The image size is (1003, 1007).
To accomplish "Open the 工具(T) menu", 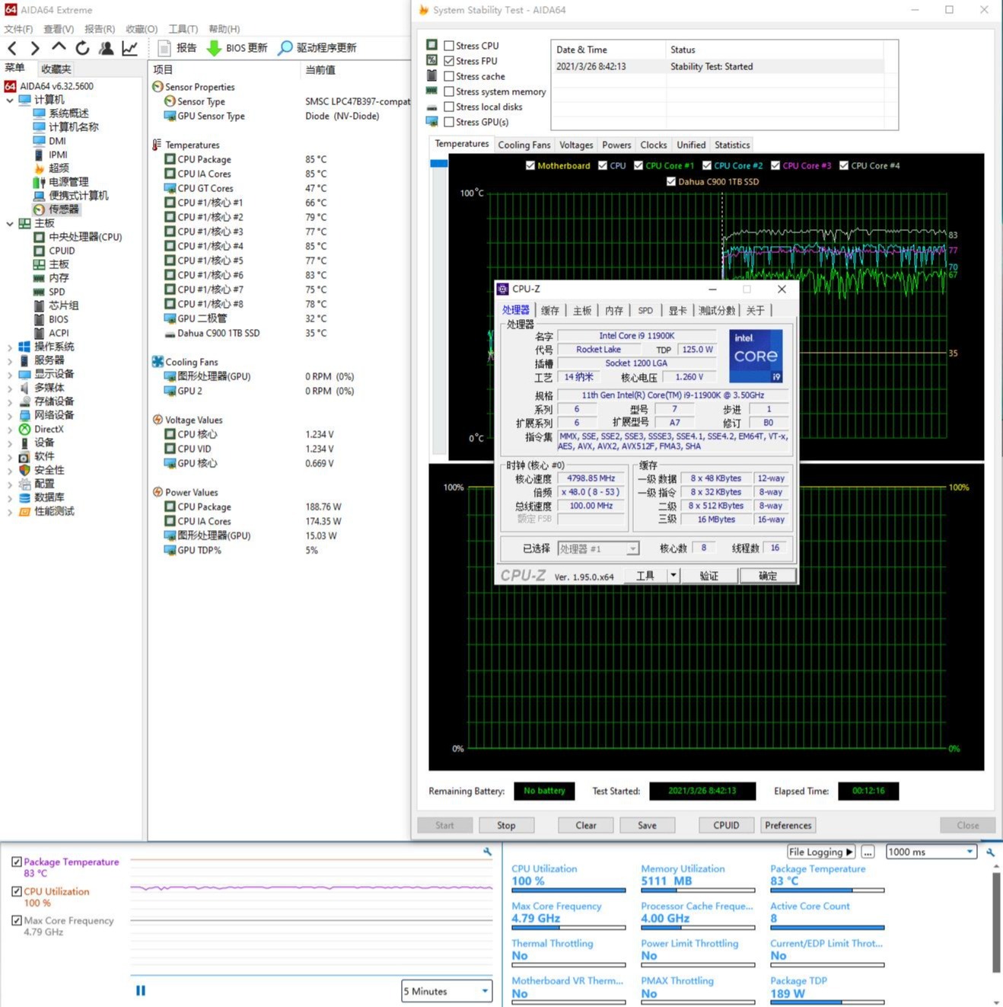I will pyautogui.click(x=183, y=29).
